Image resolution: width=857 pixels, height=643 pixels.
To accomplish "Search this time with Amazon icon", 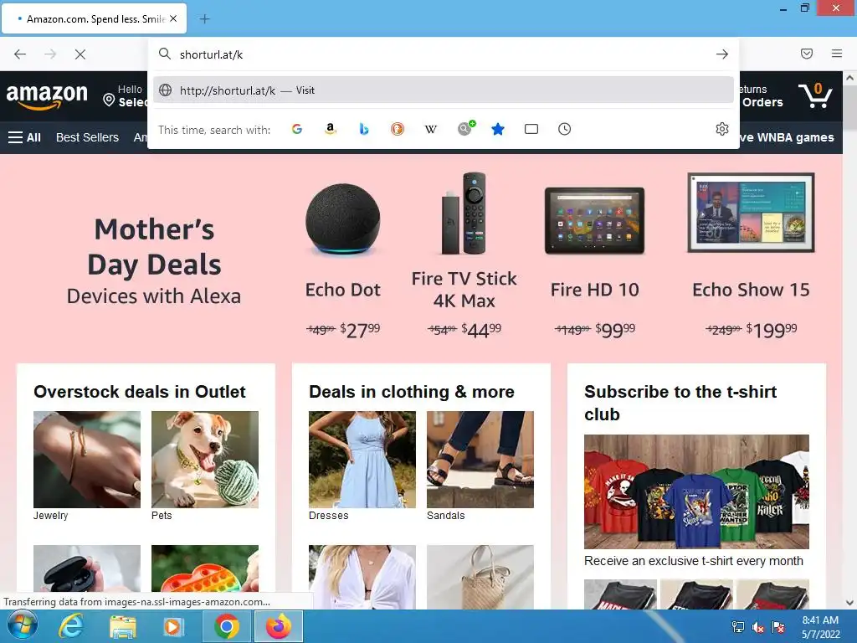I will [330, 129].
